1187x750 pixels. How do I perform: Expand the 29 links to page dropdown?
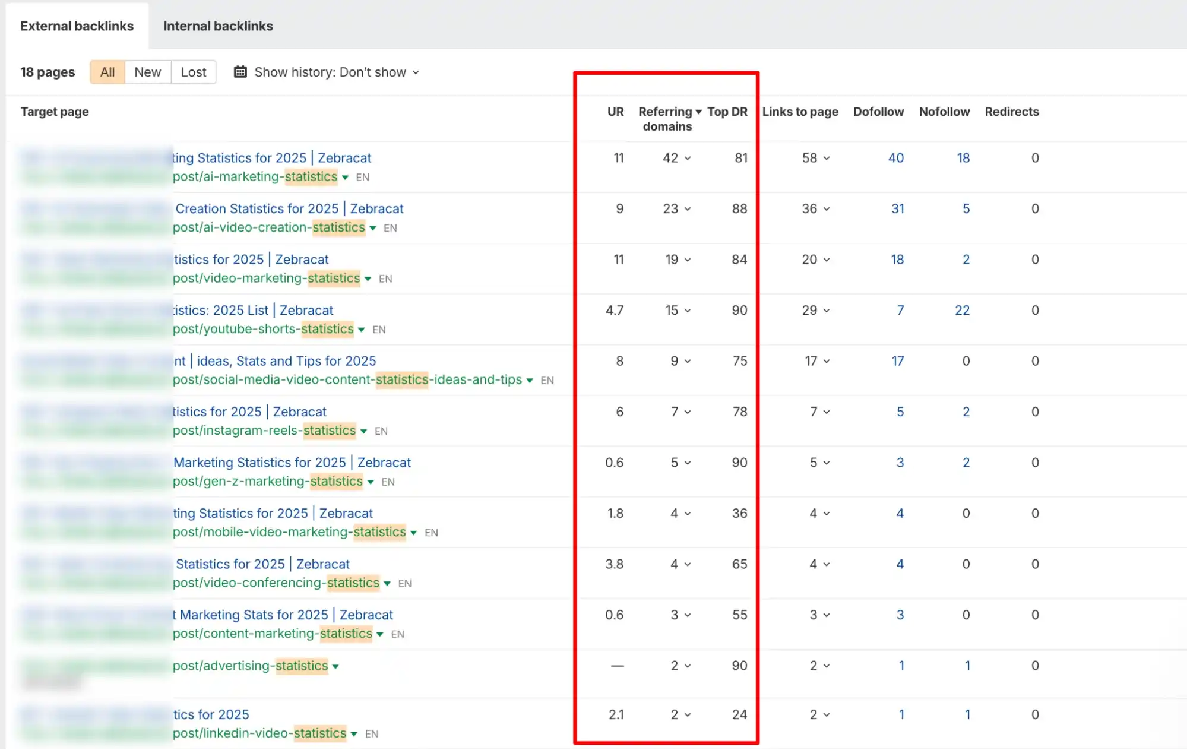point(816,311)
